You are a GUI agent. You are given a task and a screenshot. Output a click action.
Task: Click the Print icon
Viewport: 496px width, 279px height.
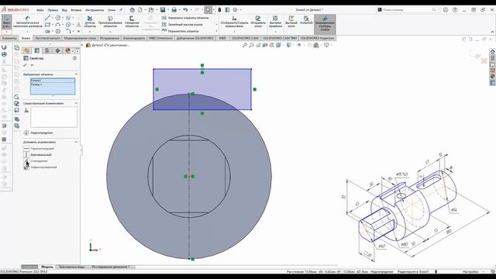pyautogui.click(x=174, y=10)
